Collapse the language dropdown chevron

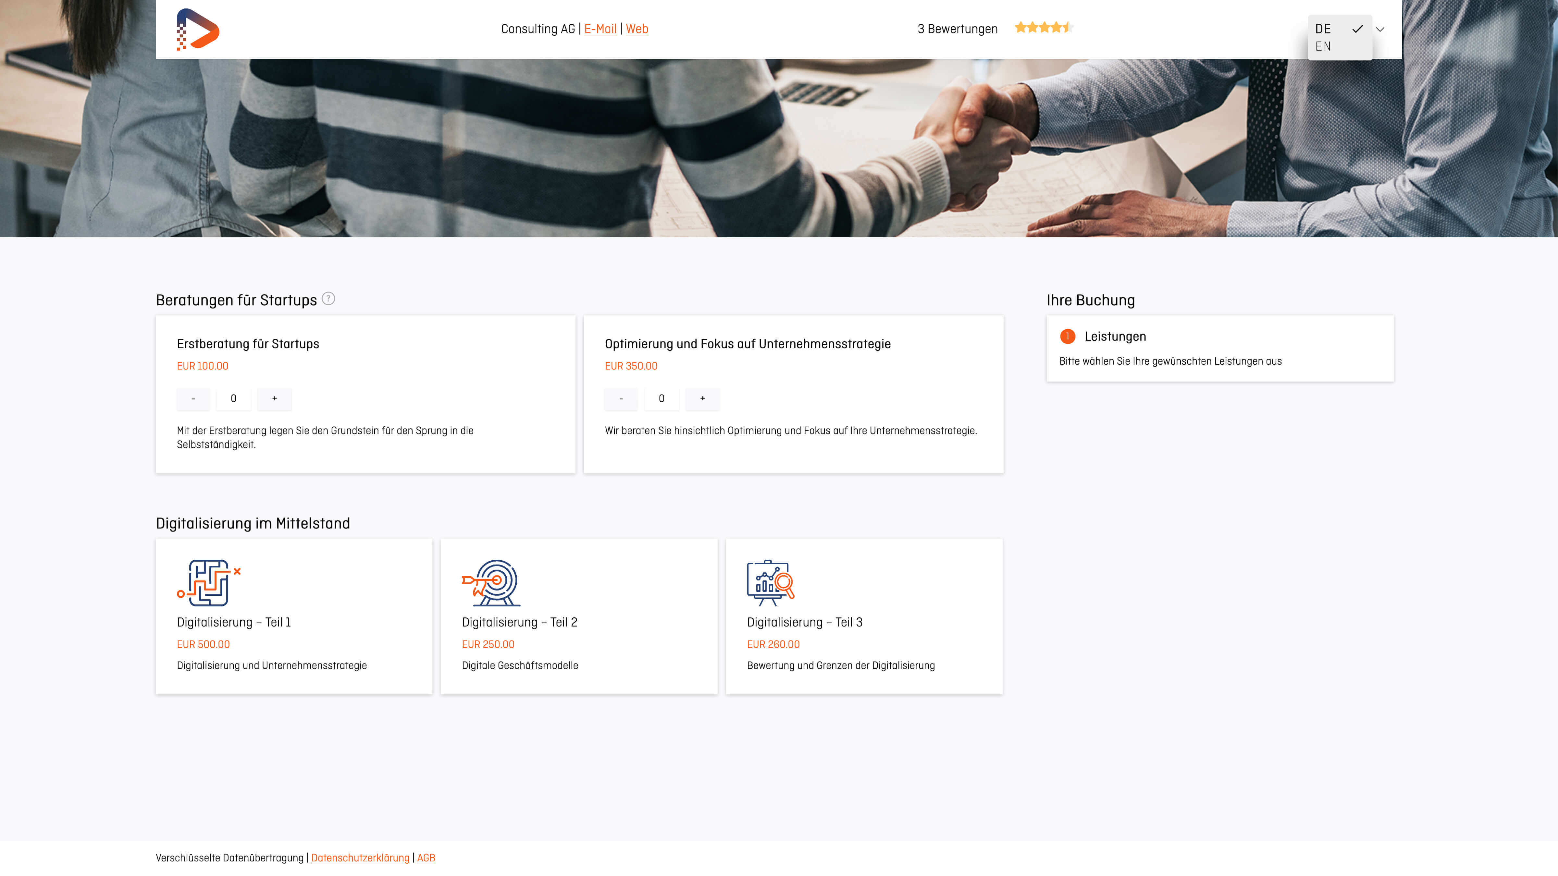tap(1380, 29)
